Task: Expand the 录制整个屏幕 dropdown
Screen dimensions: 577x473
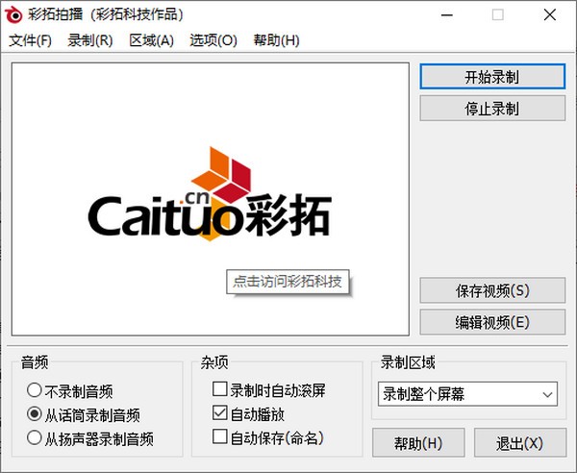Action: coord(467,394)
